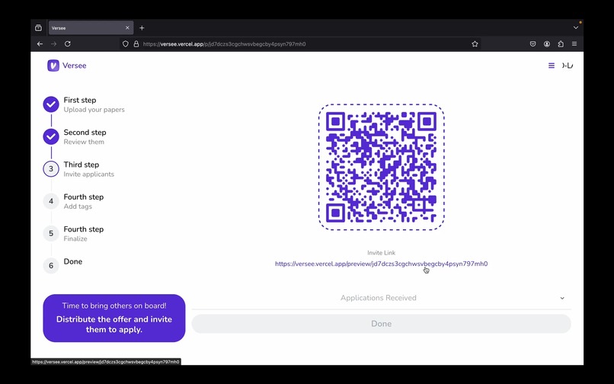
Task: Click the browser address bar URL
Action: [225, 44]
